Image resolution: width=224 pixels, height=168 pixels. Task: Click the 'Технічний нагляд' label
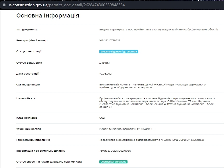[28, 129]
